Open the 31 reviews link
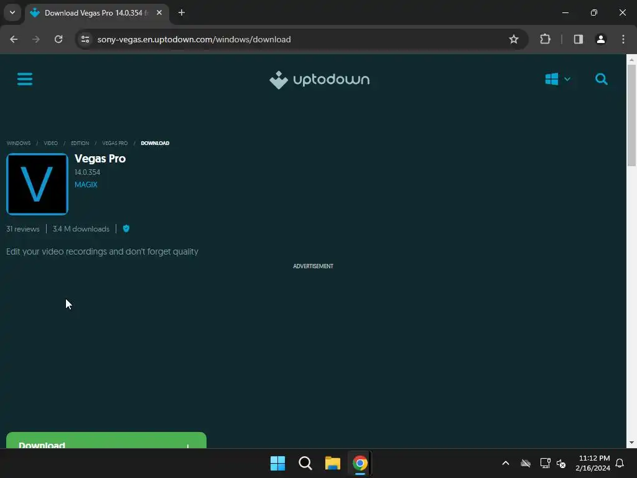This screenshot has width=637, height=478. point(23,229)
